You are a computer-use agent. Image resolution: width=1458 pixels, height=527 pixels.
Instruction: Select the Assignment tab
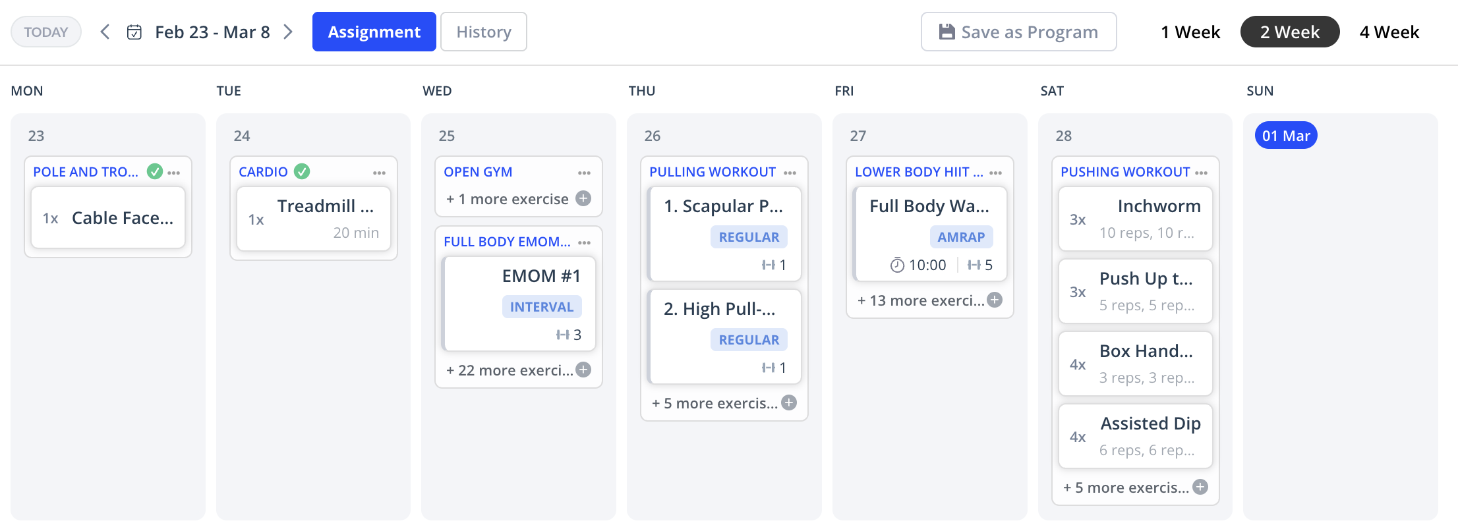tap(374, 32)
